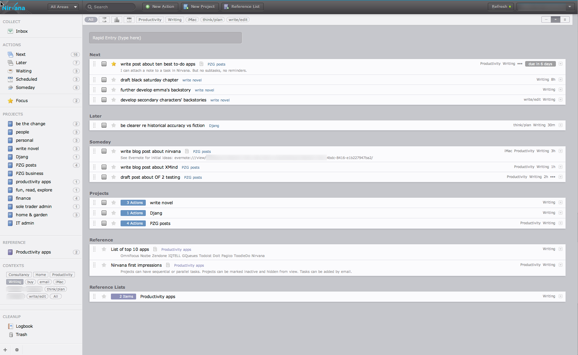578x355 pixels.
Task: Open the All Areas dropdown
Action: (63, 7)
